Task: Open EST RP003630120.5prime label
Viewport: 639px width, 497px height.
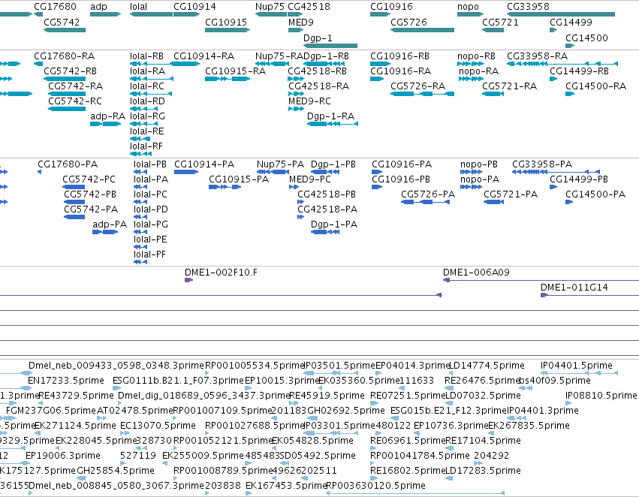Action: click(x=375, y=486)
